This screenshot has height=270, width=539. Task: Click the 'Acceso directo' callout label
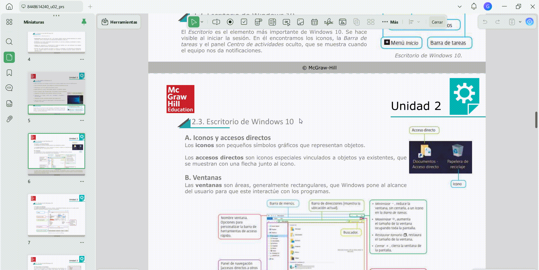pos(424,130)
